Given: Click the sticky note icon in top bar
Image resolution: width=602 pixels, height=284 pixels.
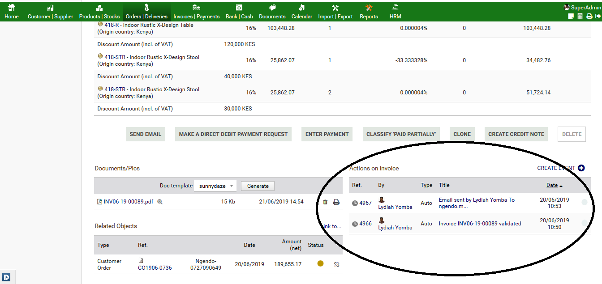Looking at the screenshot, I should click(x=571, y=16).
